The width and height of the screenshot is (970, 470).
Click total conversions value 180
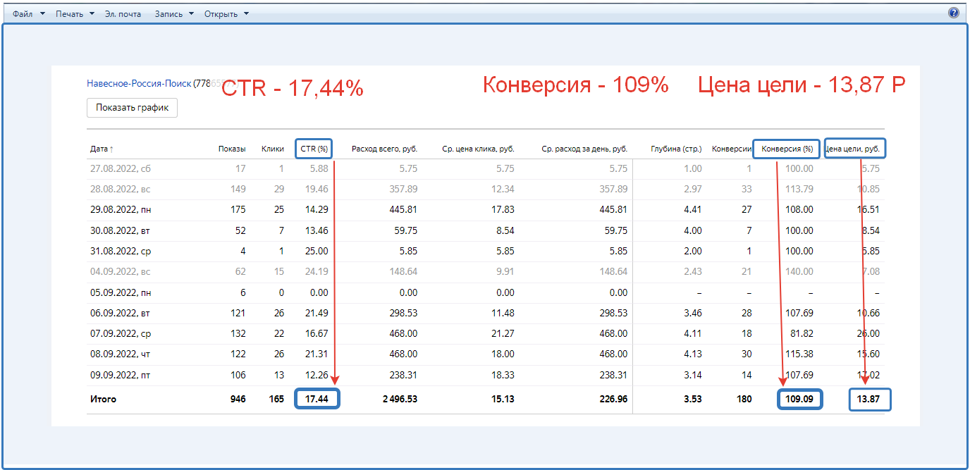[744, 399]
